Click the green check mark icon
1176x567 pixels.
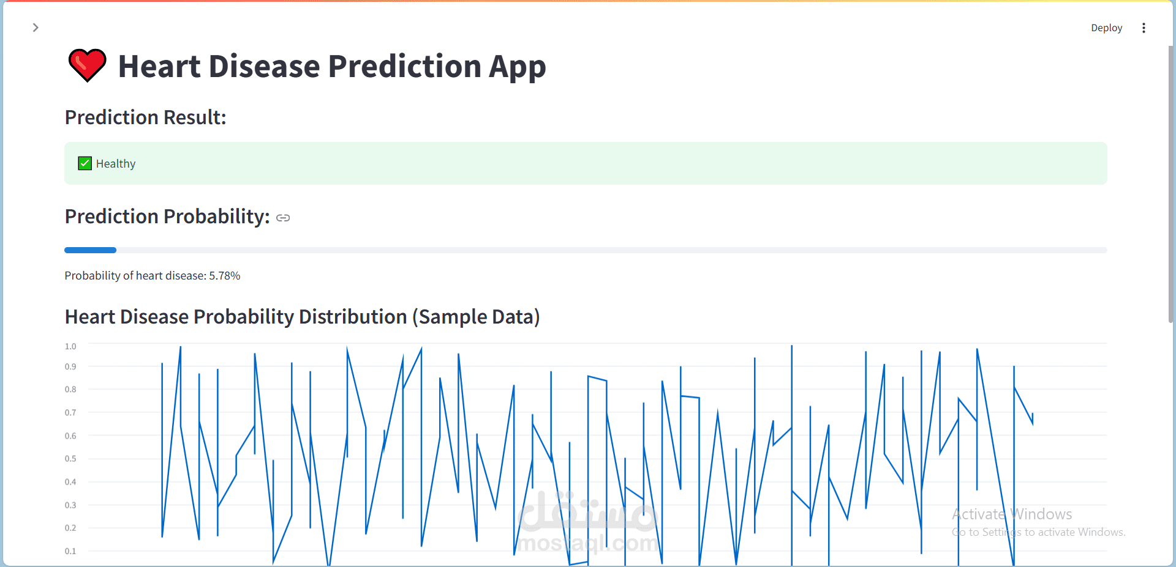[85, 163]
